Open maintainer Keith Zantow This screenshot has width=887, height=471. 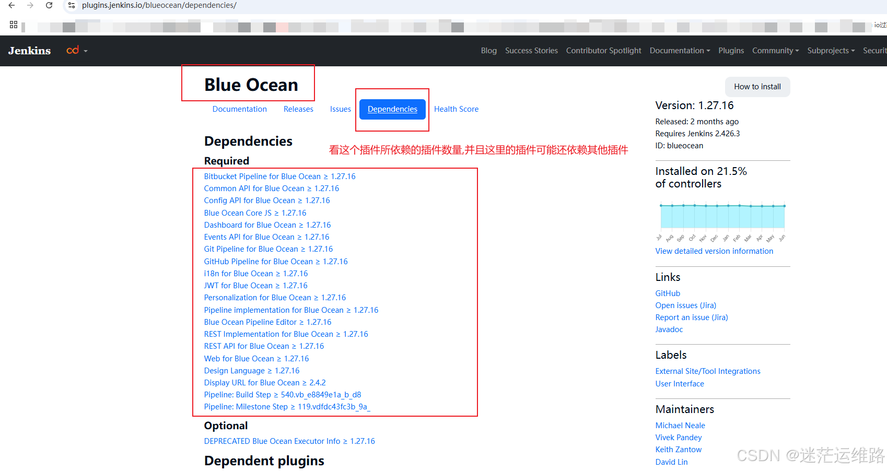(x=679, y=450)
